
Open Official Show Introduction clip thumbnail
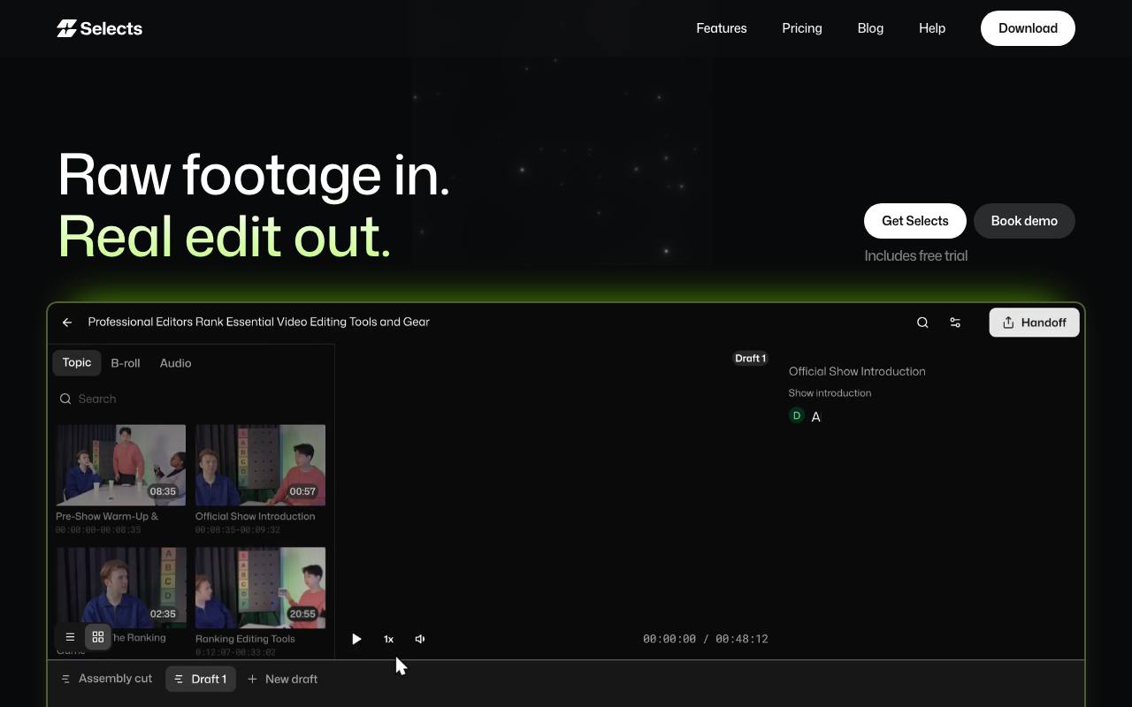(x=260, y=465)
